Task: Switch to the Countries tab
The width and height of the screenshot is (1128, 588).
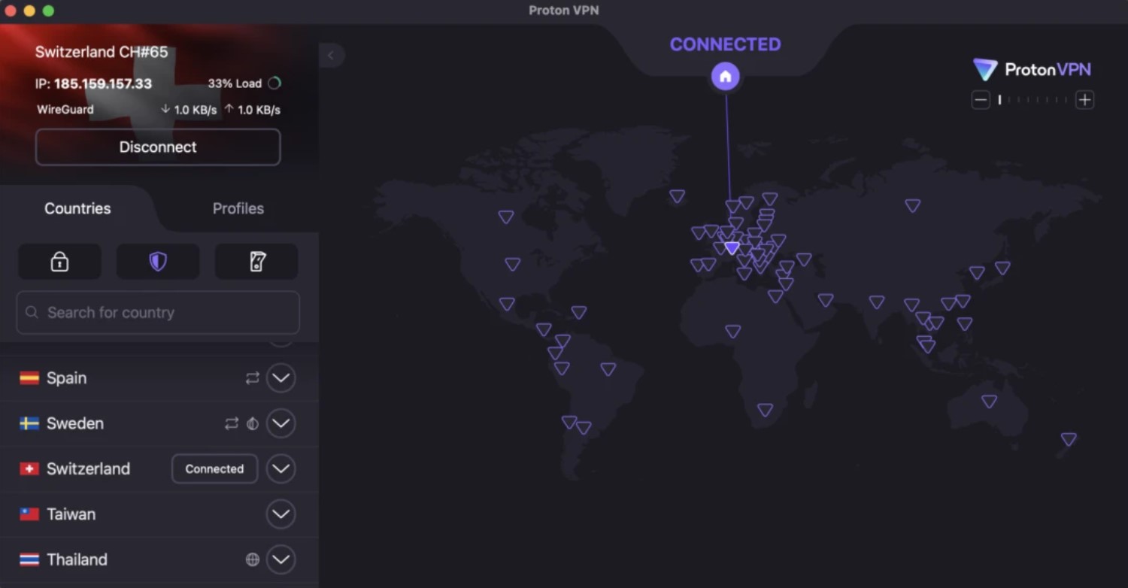Action: 77,208
